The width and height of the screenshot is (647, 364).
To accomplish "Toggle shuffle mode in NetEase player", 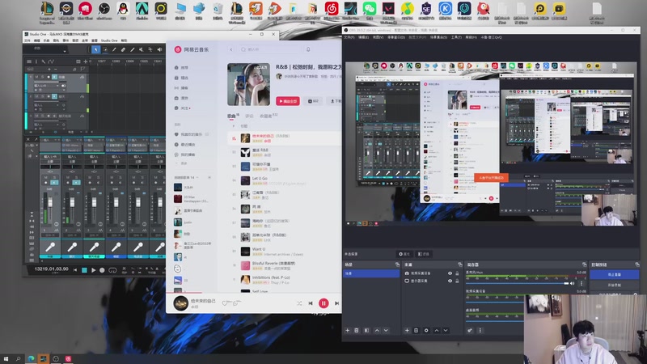I will 299,303.
